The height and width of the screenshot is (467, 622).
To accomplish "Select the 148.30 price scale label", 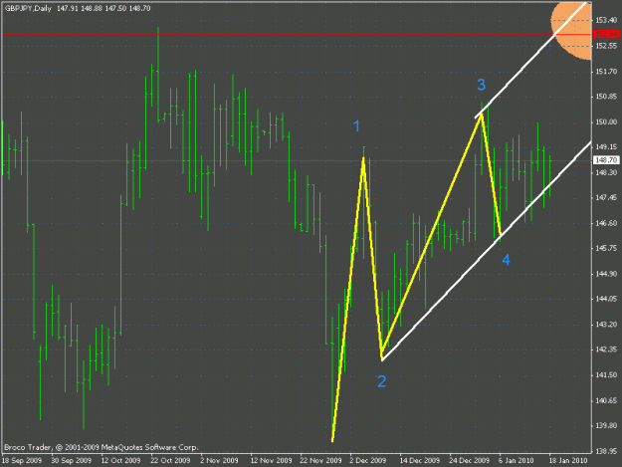I will (606, 172).
